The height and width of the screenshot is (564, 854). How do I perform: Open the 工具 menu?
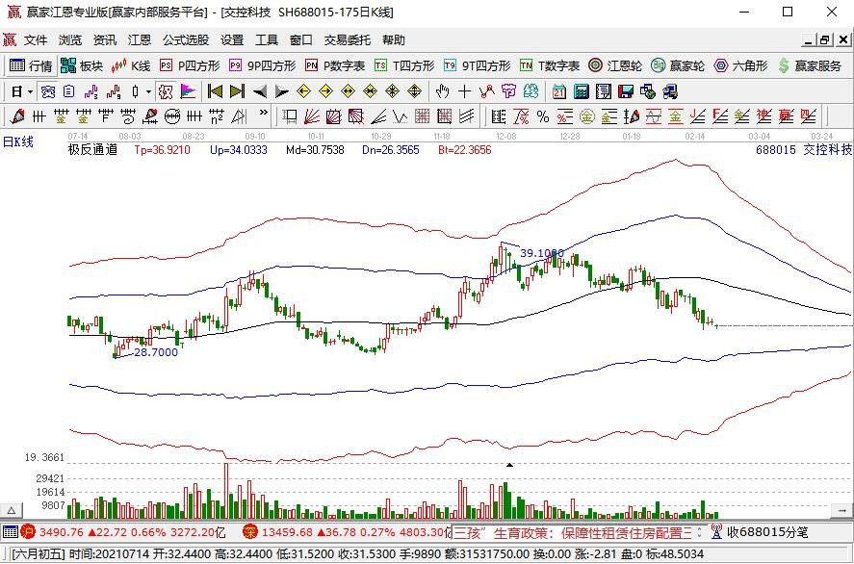click(267, 39)
